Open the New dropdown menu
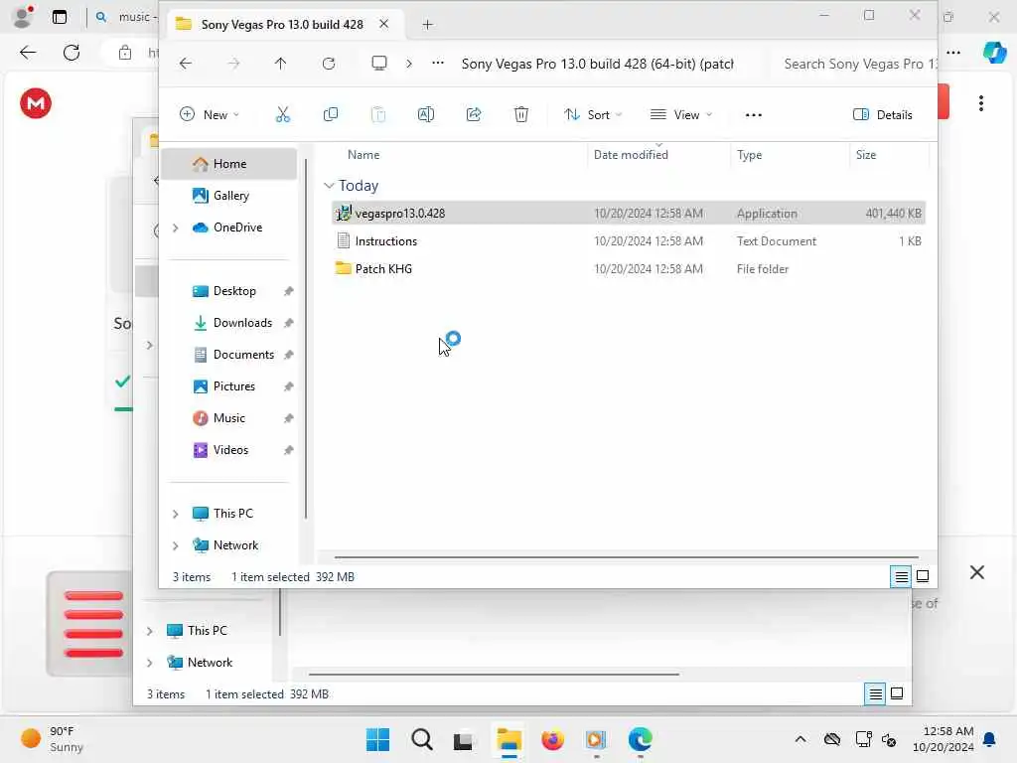This screenshot has height=763, width=1017. [209, 115]
